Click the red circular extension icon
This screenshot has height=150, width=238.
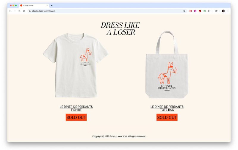coord(191,11)
